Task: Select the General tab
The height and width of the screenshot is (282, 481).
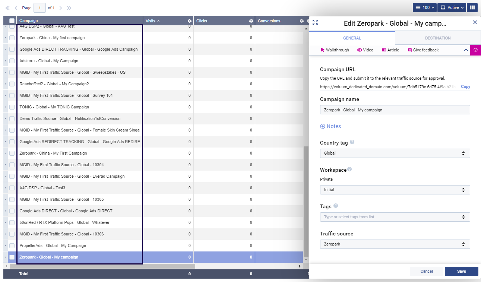Action: [x=352, y=38]
